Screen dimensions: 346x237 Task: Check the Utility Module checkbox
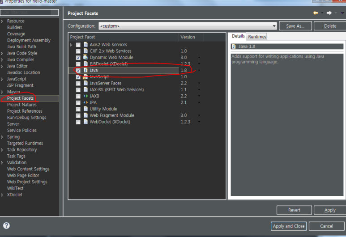[78, 109]
